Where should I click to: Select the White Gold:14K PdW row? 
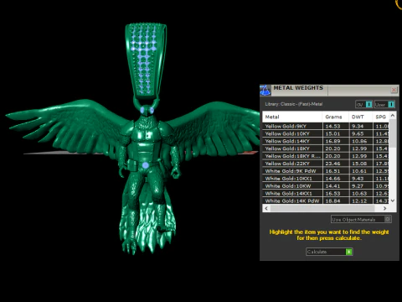click(x=326, y=200)
